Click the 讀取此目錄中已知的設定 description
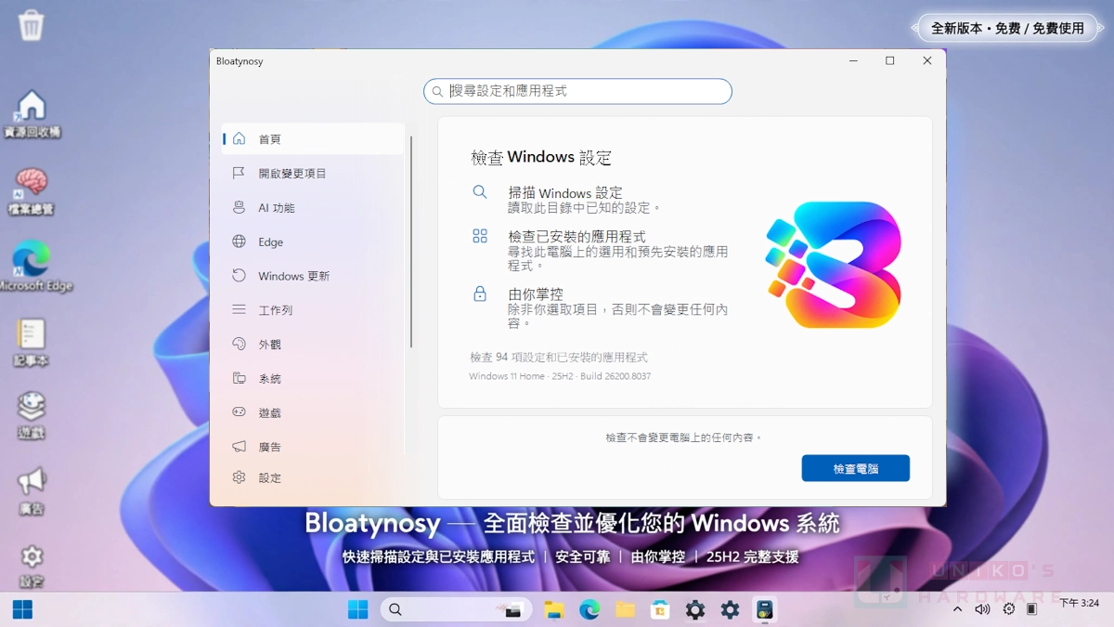 [585, 208]
